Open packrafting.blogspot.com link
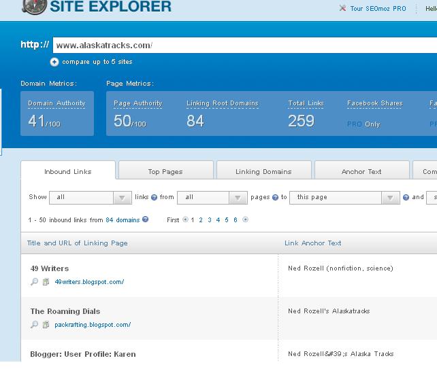 click(93, 325)
